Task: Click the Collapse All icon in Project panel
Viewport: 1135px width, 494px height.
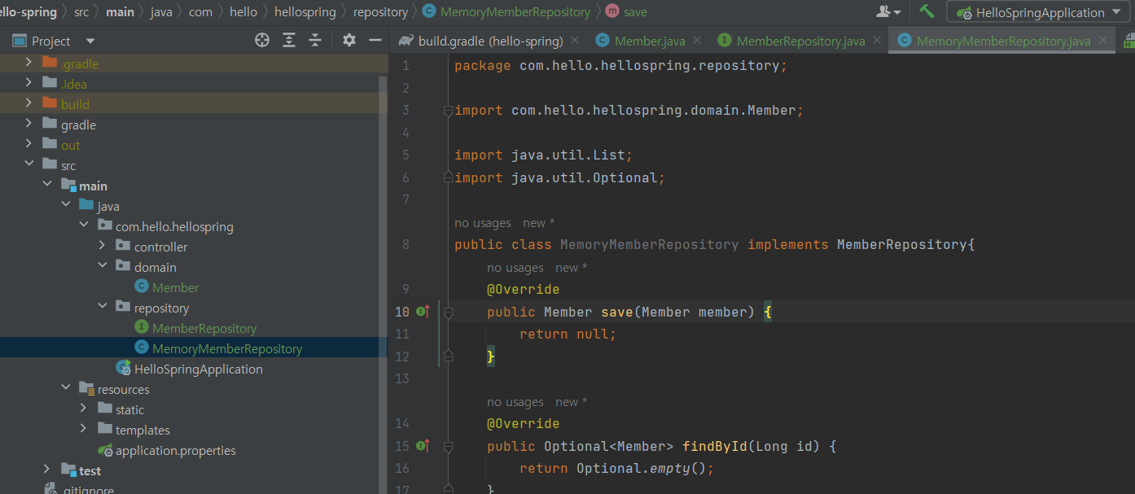Action: tap(315, 41)
